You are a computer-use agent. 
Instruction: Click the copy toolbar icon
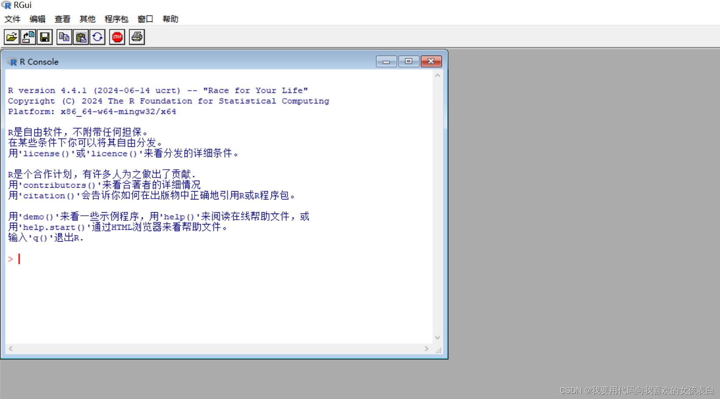pyautogui.click(x=64, y=37)
